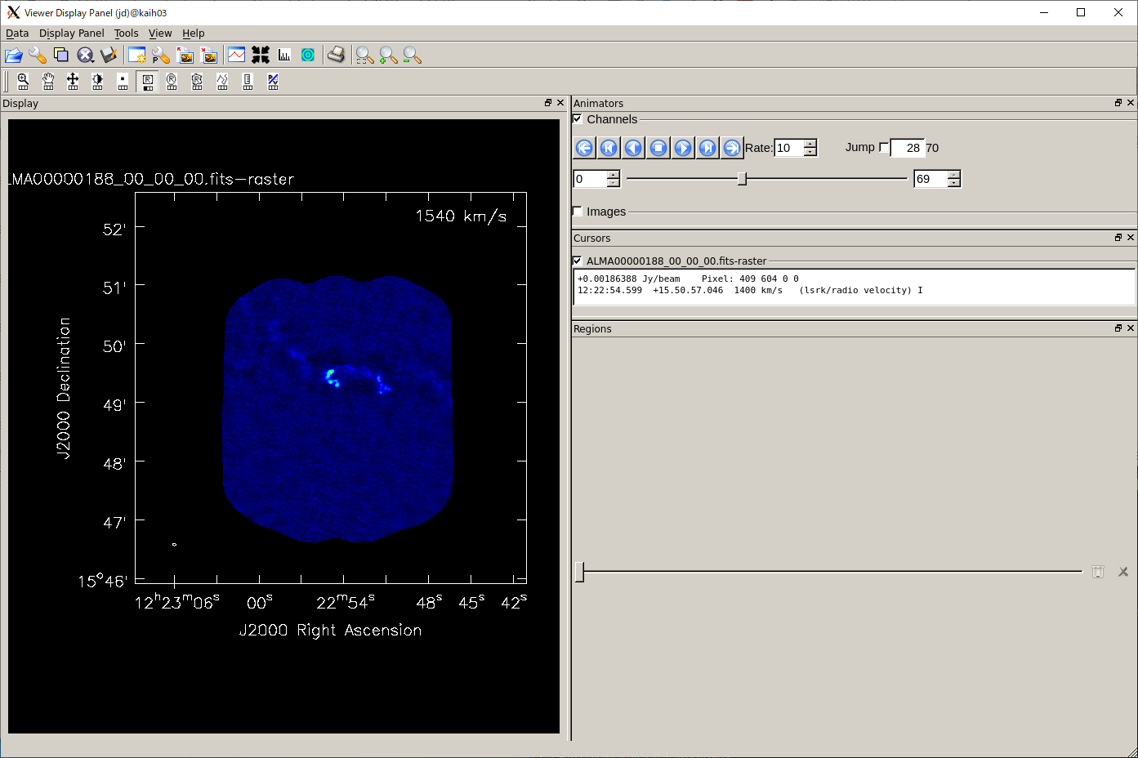Viewport: 1138px width, 758px height.
Task: Click the restore panel state icon
Action: pos(185,55)
